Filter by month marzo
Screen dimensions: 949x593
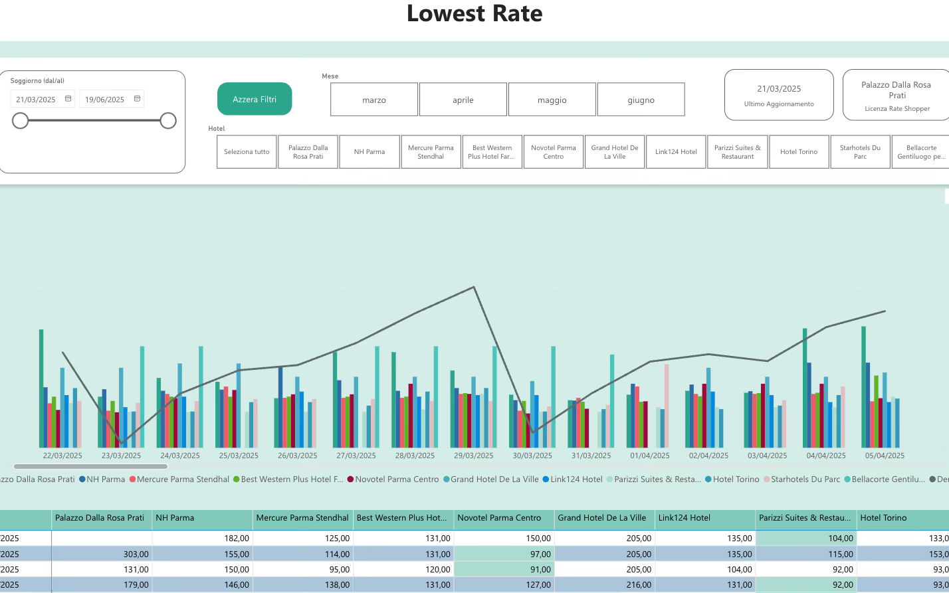pyautogui.click(x=374, y=100)
